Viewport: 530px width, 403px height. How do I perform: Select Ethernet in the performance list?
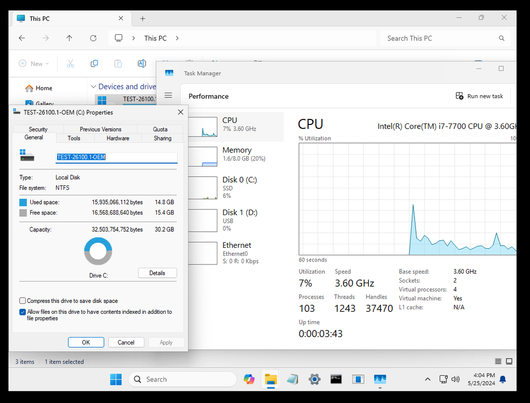235,253
